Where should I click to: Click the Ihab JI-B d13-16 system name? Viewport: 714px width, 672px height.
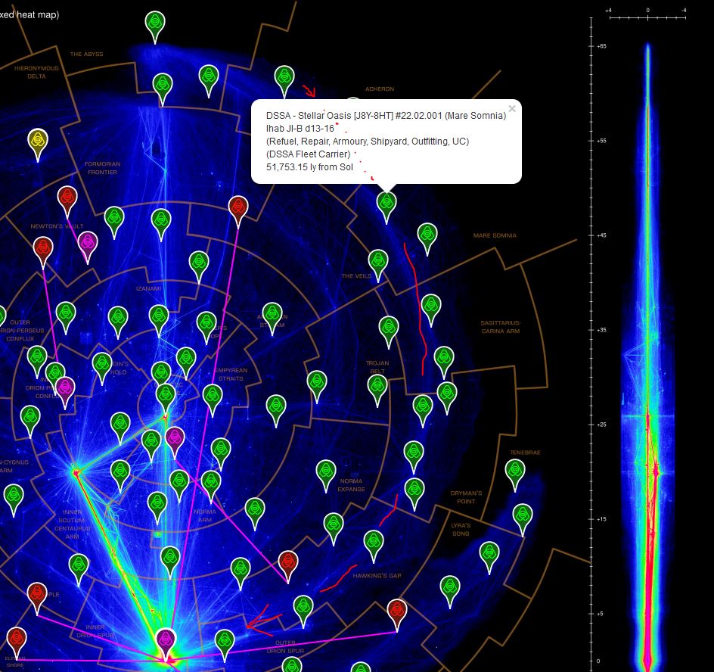[300, 129]
